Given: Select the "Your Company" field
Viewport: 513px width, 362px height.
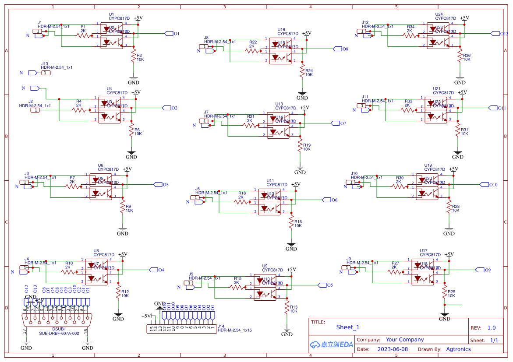Looking at the screenshot, I should [x=404, y=340].
